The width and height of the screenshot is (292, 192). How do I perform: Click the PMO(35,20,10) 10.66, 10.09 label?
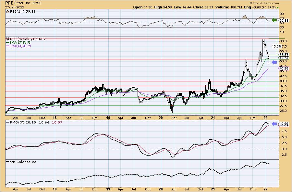[36, 123]
